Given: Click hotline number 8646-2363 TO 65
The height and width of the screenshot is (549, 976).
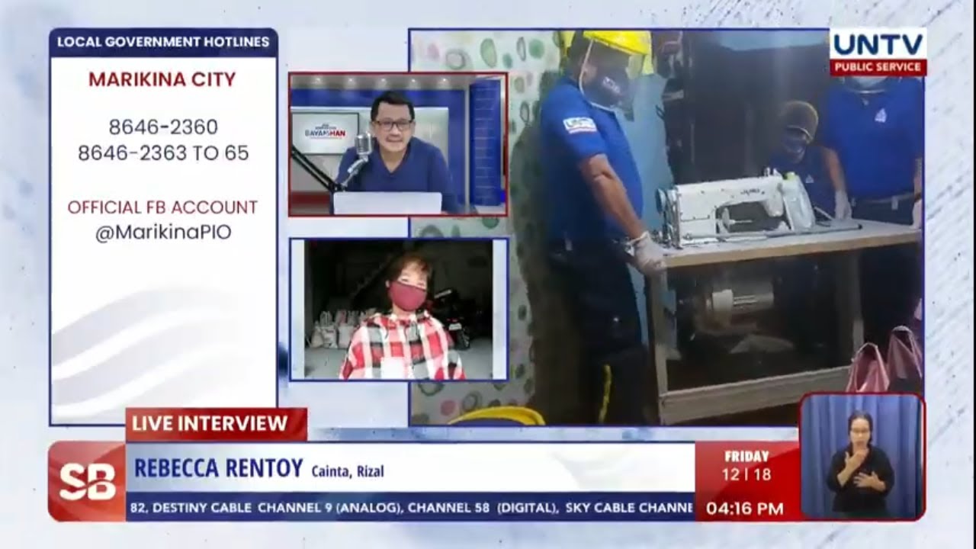Looking at the screenshot, I should point(163,153).
